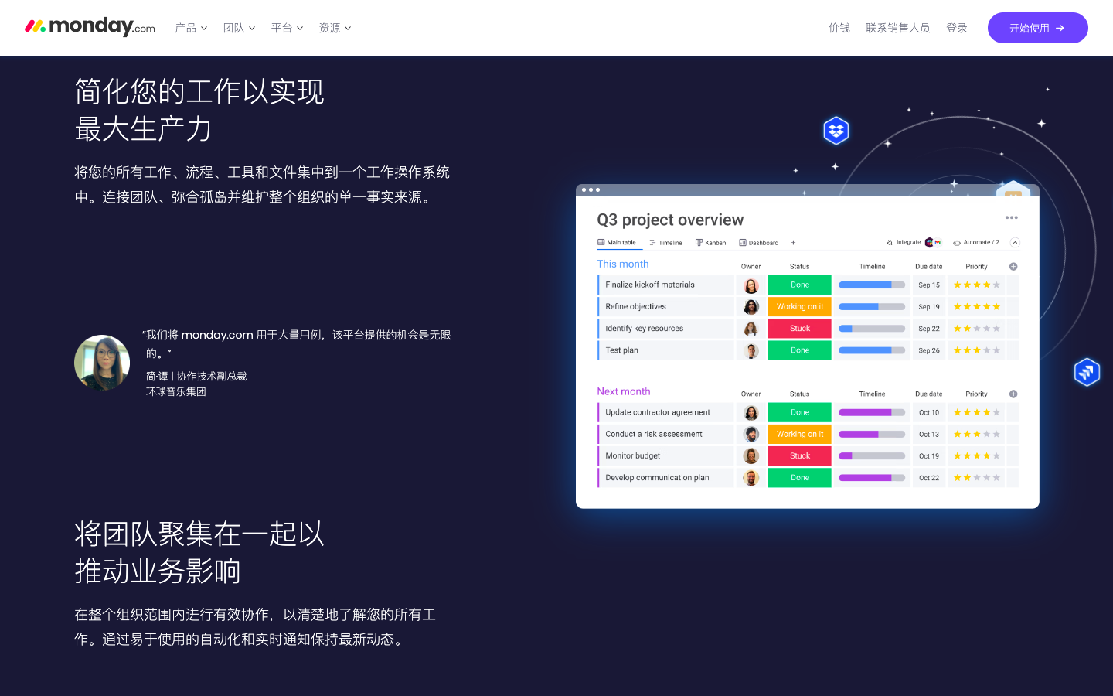Viewport: 1113px width, 696px height.
Task: Click the Jira icon at right edge
Action: pos(1087,372)
